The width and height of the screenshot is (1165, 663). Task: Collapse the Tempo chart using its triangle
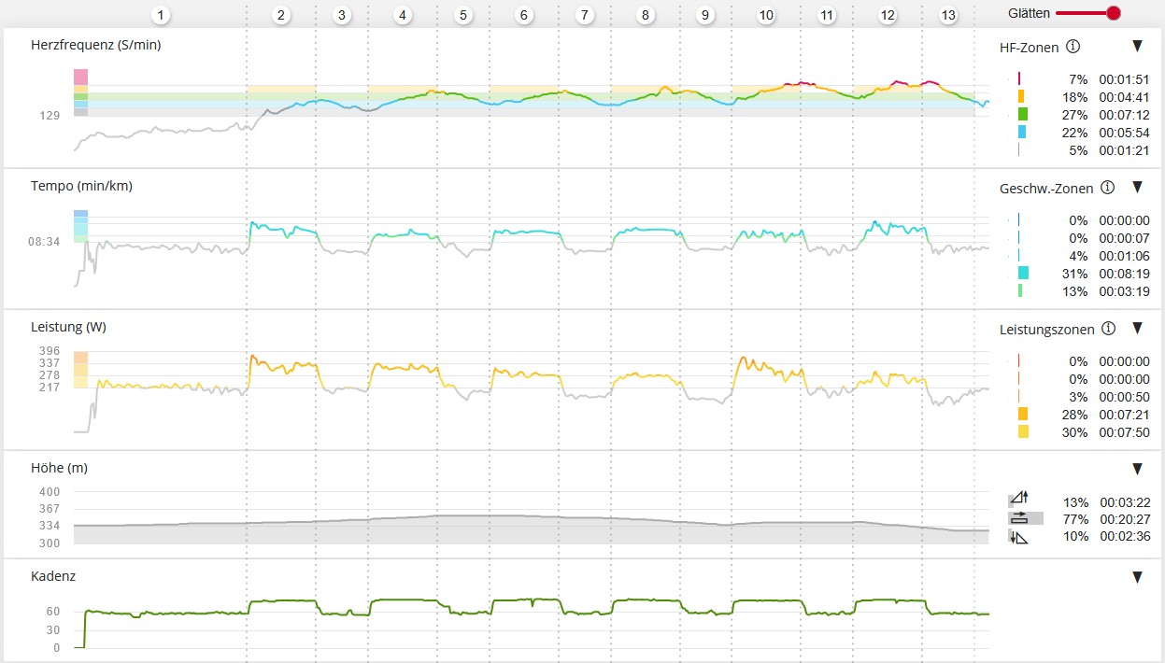1137,187
